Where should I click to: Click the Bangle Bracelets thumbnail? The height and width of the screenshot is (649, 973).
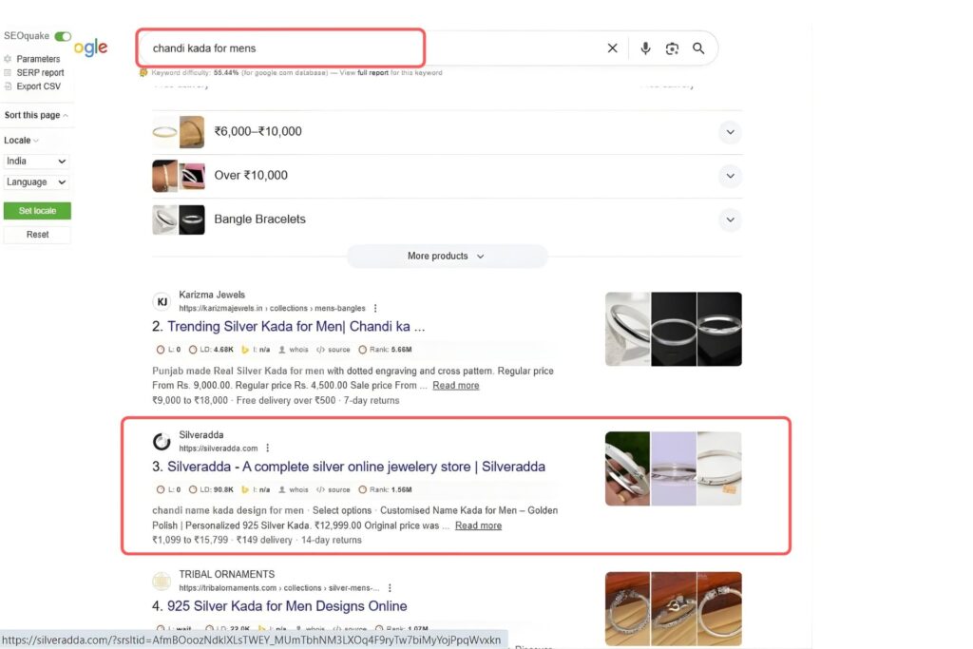[x=179, y=220]
